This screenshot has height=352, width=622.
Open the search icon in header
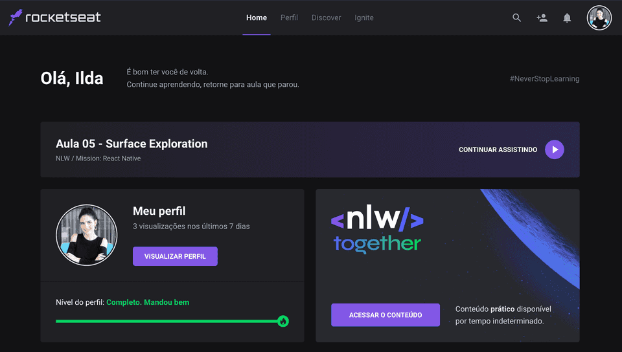coord(516,17)
